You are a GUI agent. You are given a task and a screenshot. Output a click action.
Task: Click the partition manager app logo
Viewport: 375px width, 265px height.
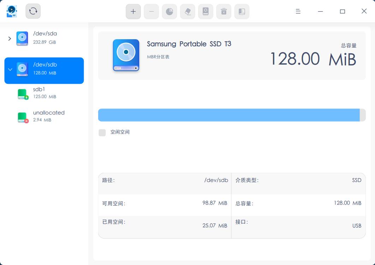12,11
